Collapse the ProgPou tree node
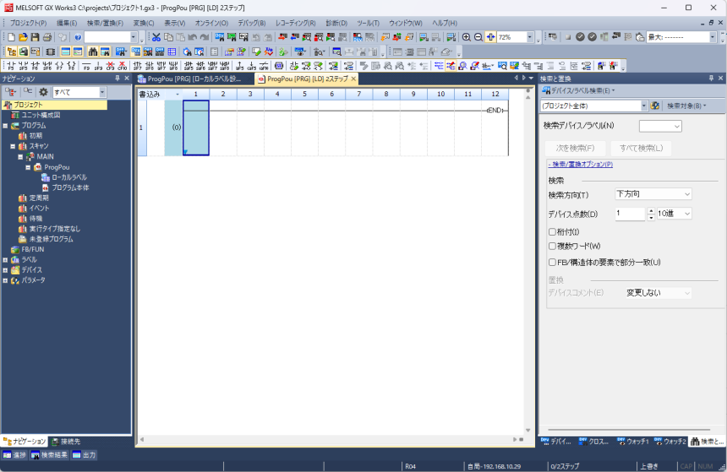727x472 pixels. (27, 167)
